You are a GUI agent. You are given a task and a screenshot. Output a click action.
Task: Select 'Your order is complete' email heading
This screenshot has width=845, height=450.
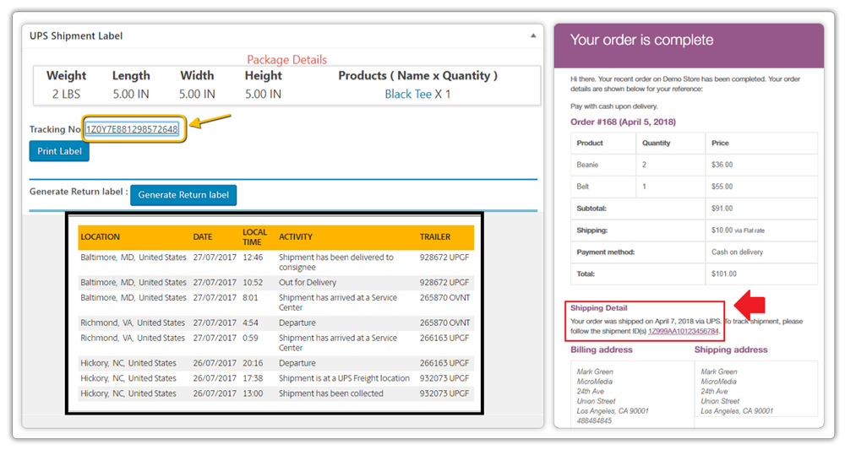[x=641, y=41]
